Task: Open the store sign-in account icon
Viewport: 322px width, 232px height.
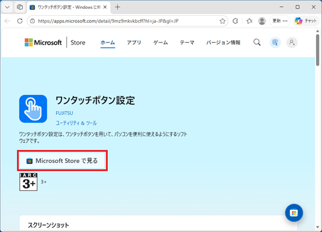Action: click(292, 43)
